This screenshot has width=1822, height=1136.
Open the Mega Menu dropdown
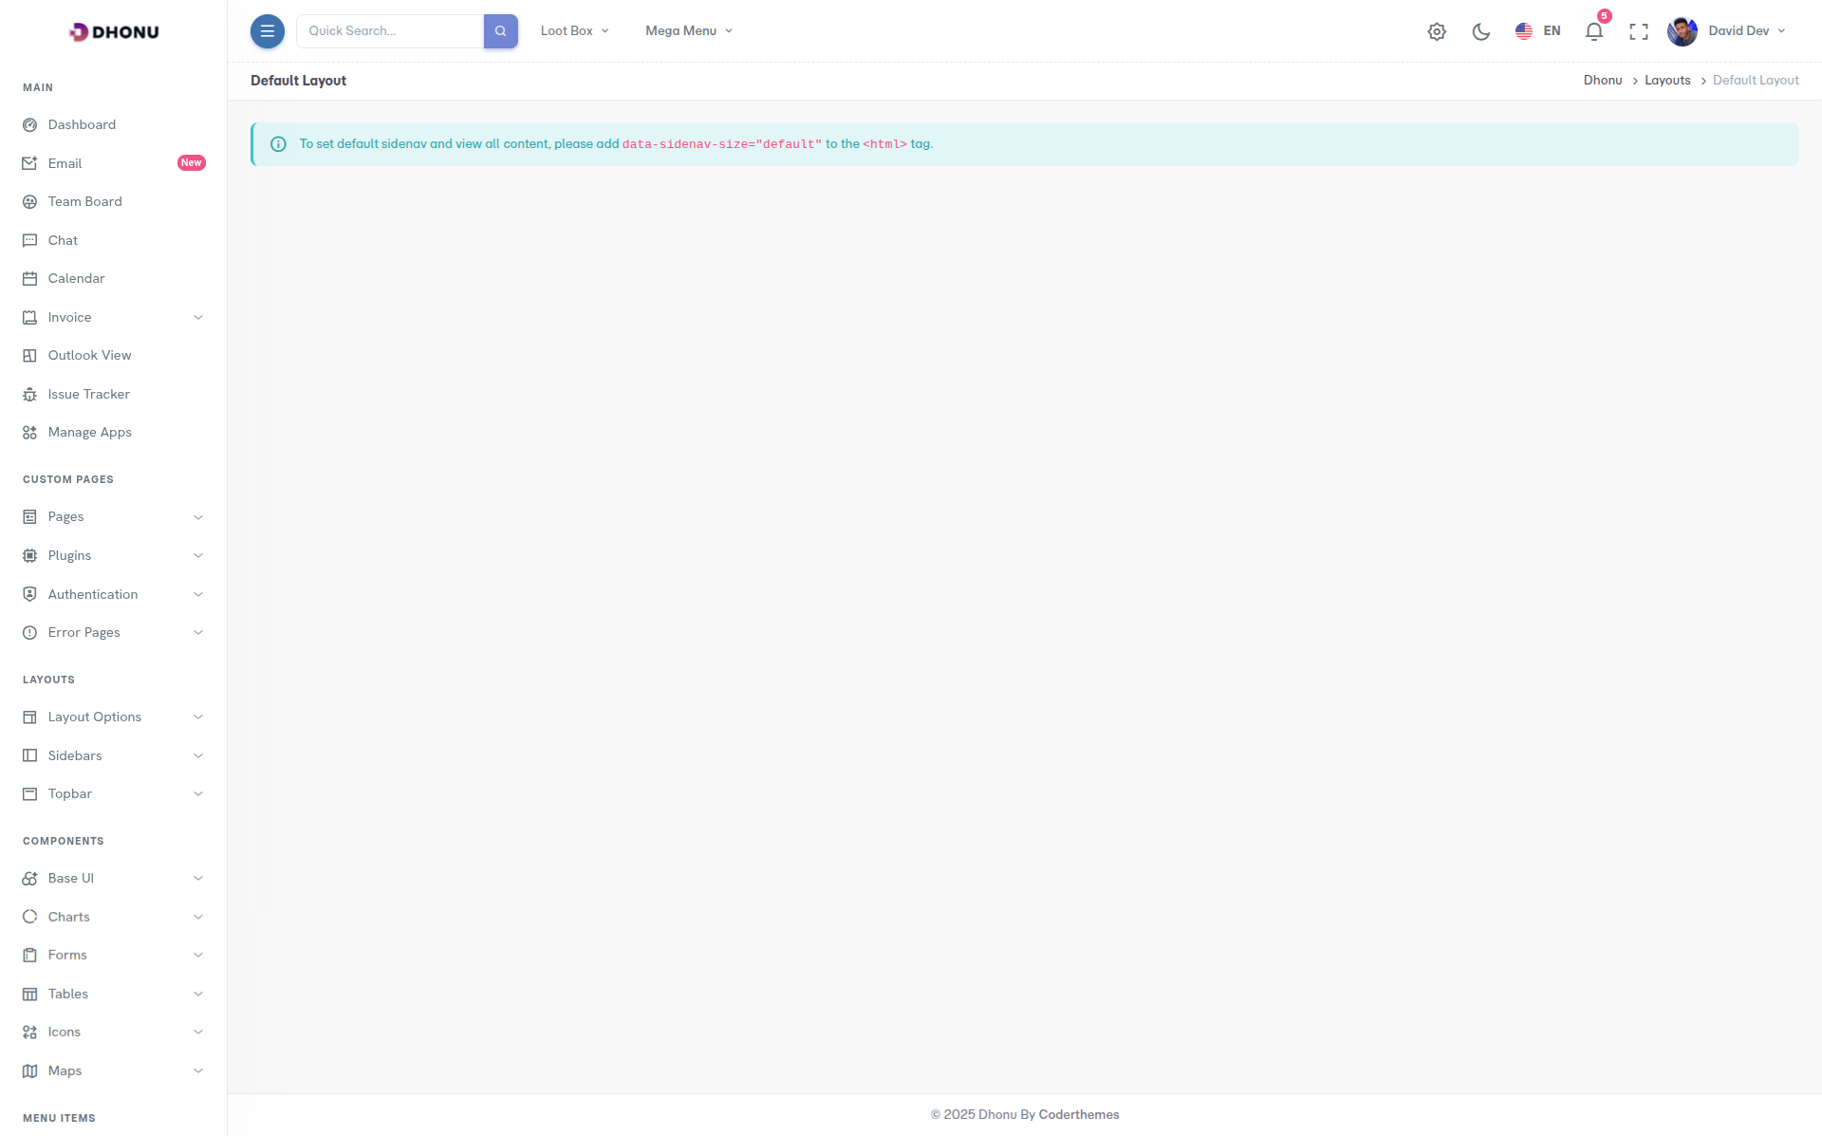pos(689,31)
